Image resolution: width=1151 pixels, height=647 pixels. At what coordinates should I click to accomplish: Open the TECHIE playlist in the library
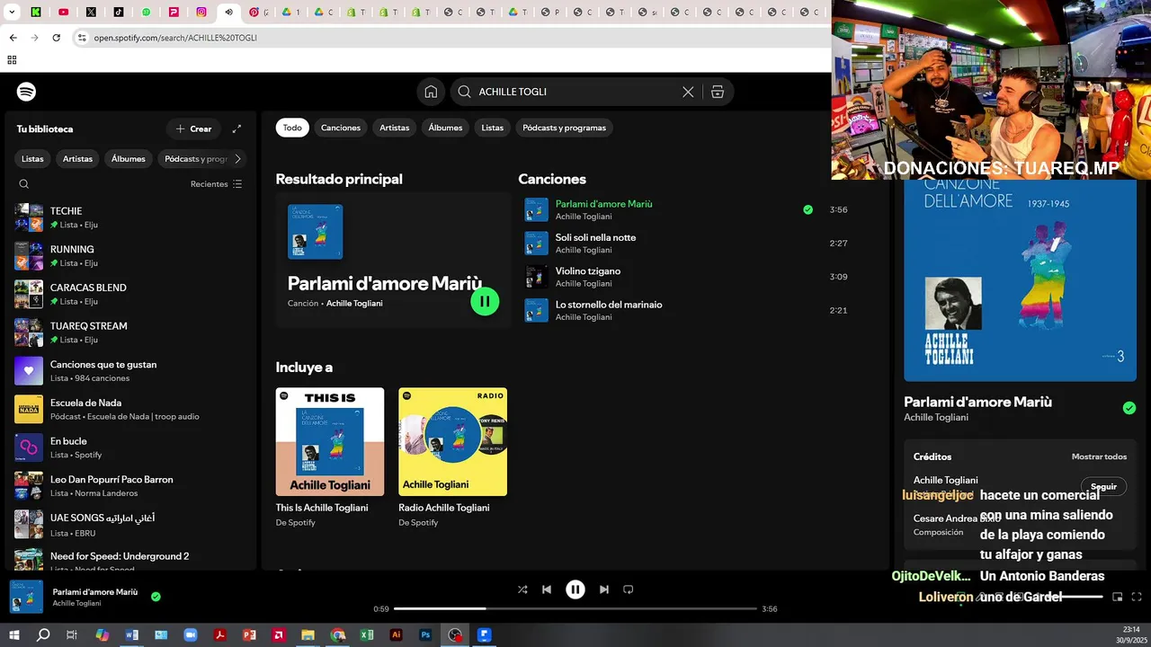click(130, 217)
